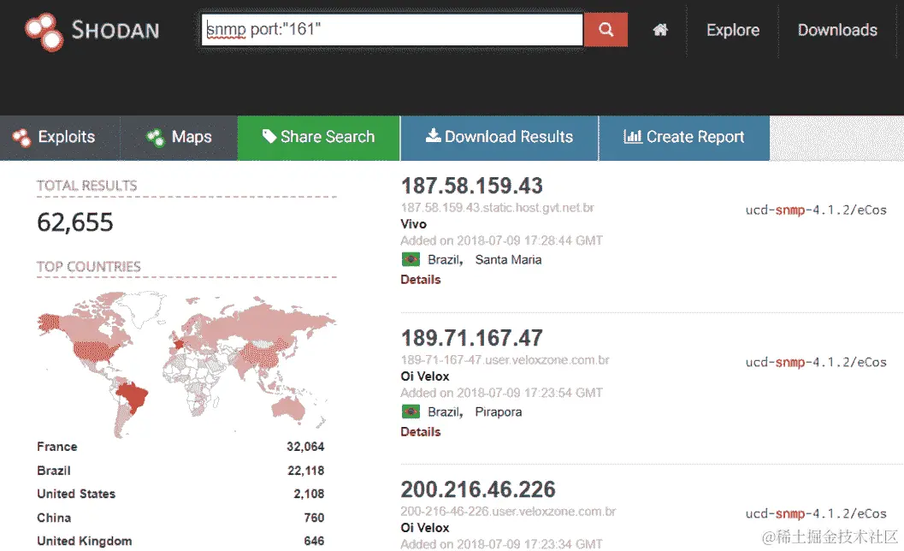This screenshot has width=904, height=551.
Task: Click ucd-snmp banner for 189.71.167.47
Action: pyautogui.click(x=816, y=362)
